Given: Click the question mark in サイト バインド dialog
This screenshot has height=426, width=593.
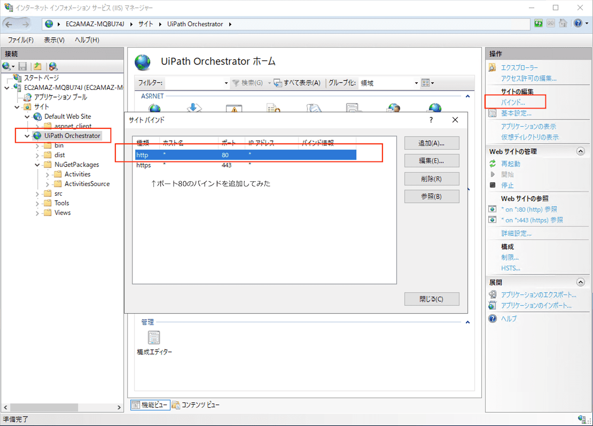Looking at the screenshot, I should 431,120.
